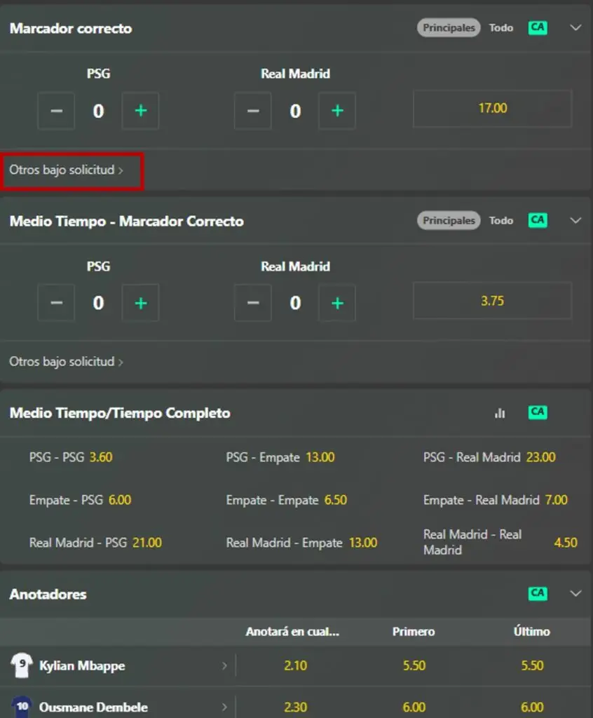Select the 17.00 correct score odds
Image resolution: width=593 pixels, height=718 pixels.
click(x=493, y=109)
